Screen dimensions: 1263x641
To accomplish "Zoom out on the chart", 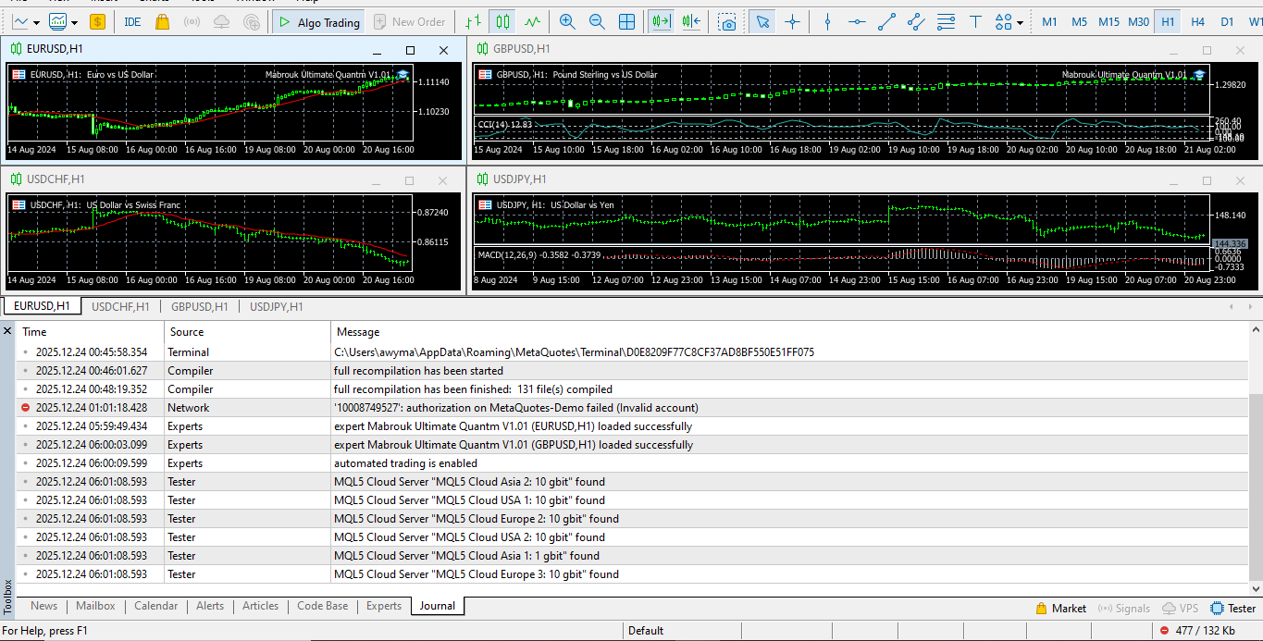I will 597,21.
